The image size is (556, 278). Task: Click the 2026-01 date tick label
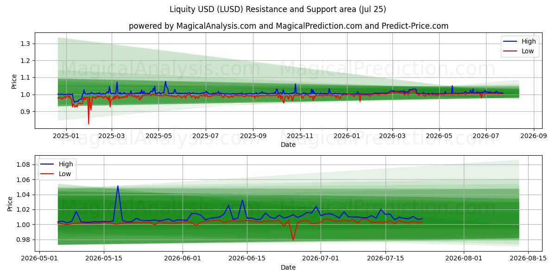coord(347,136)
